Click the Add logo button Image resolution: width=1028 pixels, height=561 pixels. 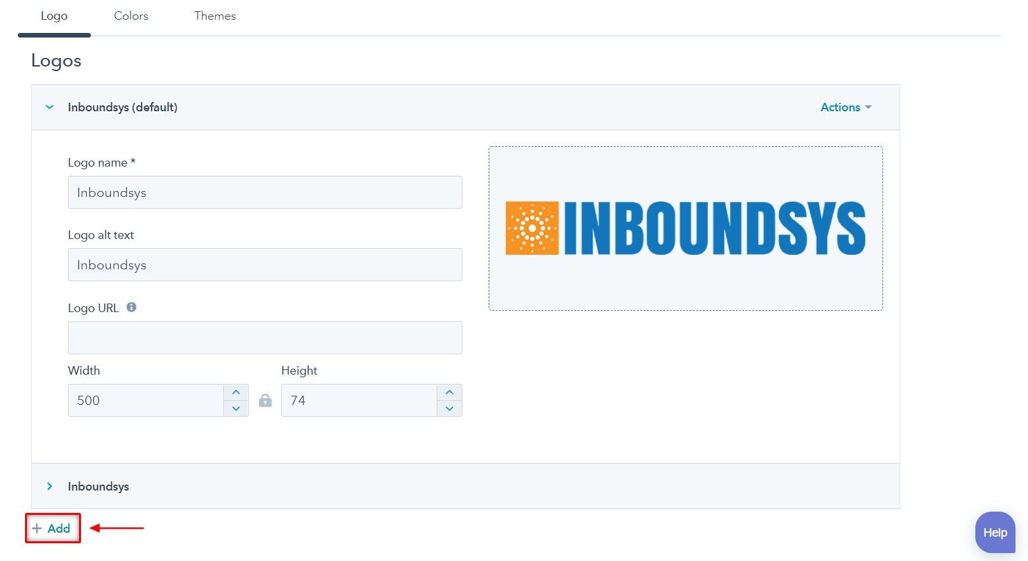click(x=52, y=528)
